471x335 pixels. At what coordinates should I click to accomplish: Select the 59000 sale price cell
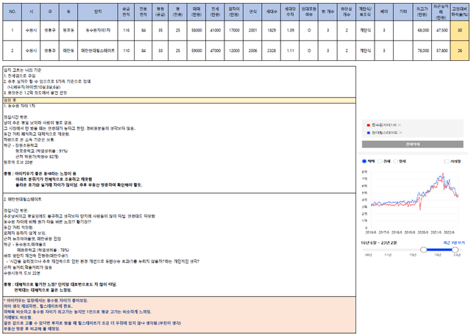coord(196,51)
